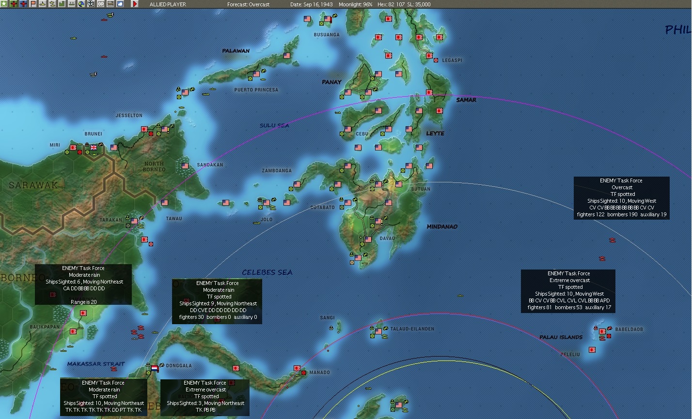Click the red flag toolbar icon
692x419 pixels.
coord(33,4)
